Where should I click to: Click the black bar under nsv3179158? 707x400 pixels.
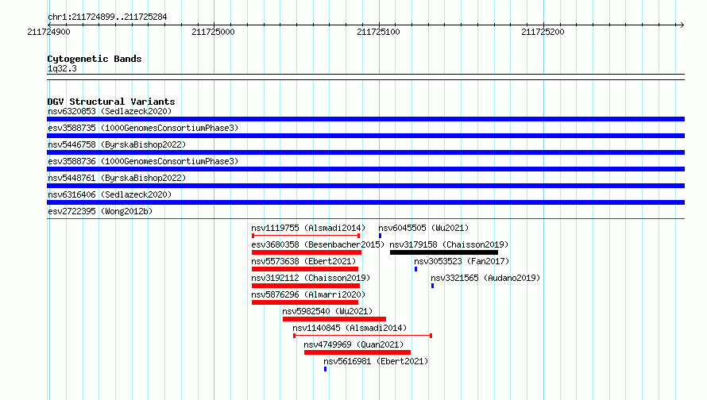click(444, 252)
